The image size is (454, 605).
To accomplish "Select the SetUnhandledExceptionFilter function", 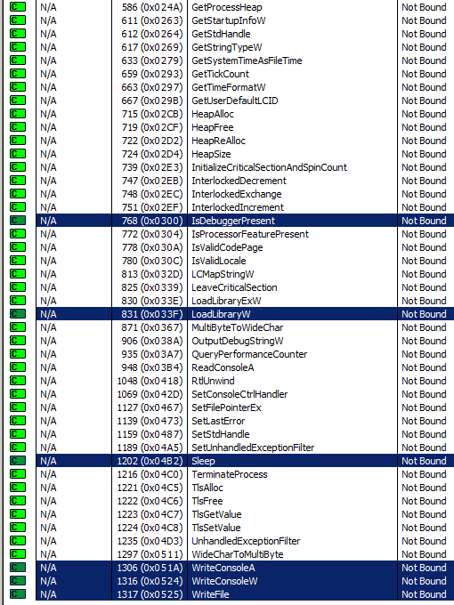I will pyautogui.click(x=253, y=448).
